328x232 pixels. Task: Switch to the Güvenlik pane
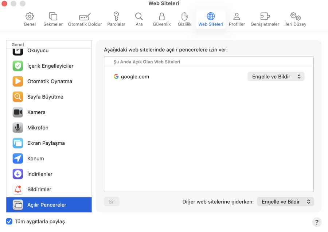(161, 19)
